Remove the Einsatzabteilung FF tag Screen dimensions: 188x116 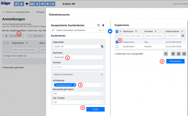75,85
